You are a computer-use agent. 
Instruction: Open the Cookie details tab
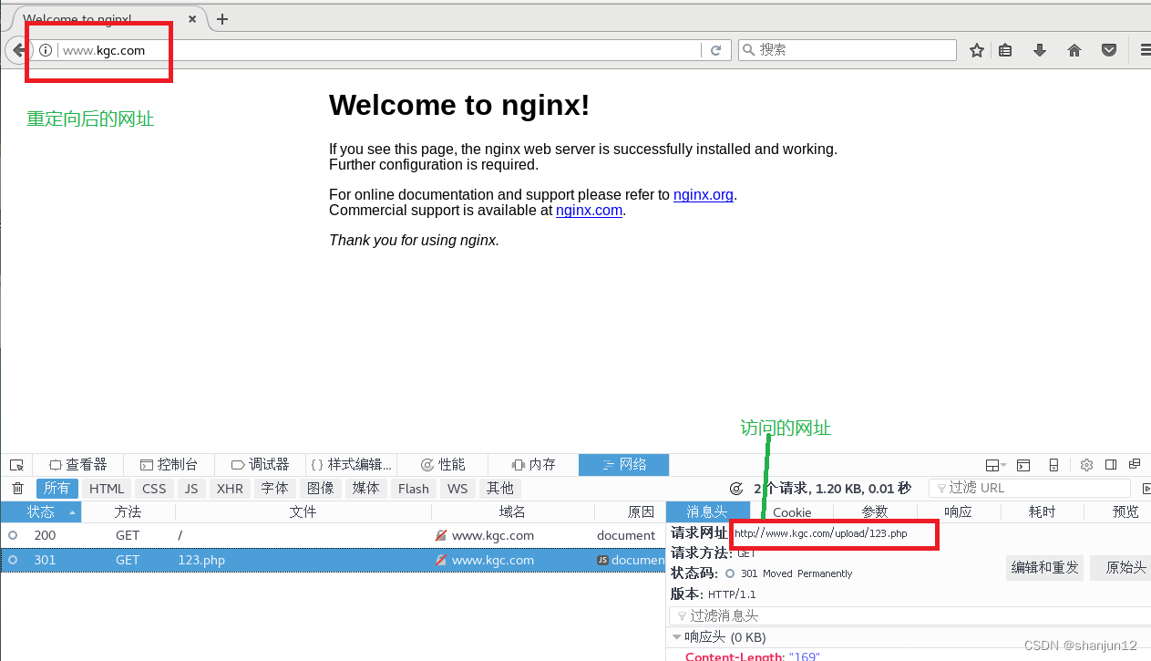coord(792,512)
